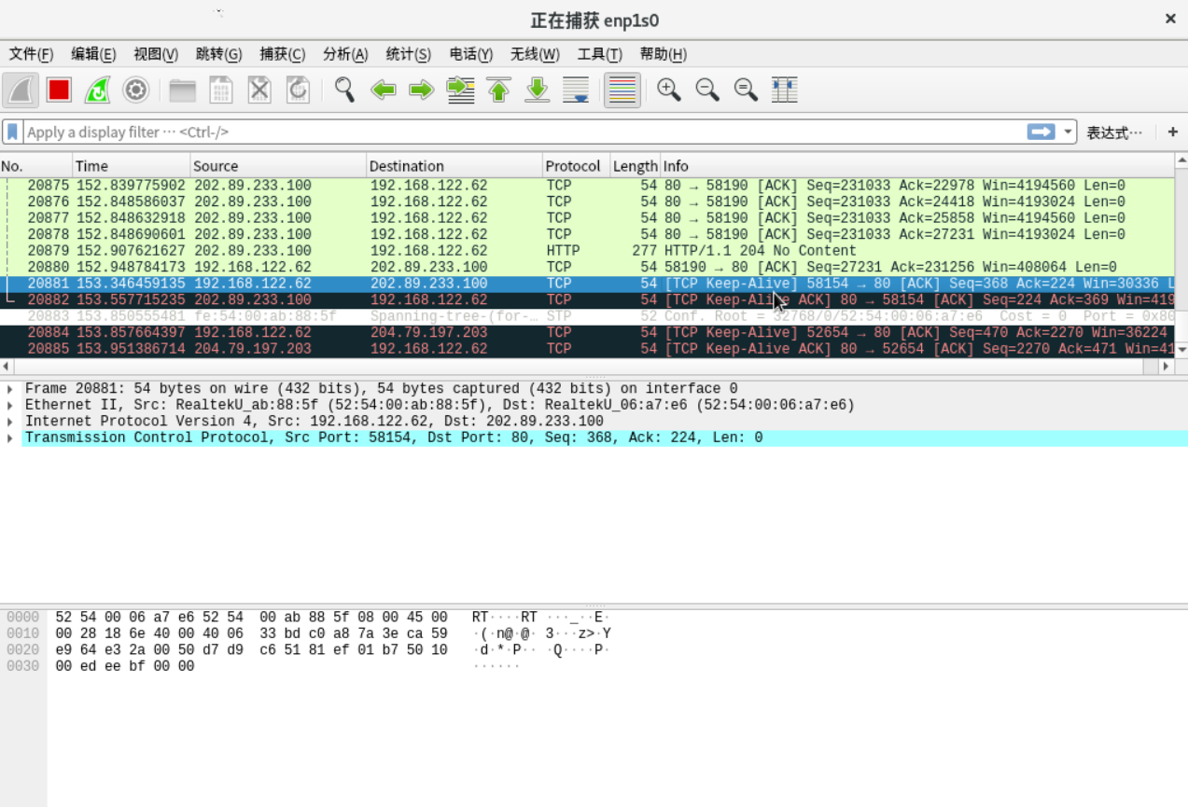Click the plus button to add filter button
This screenshot has height=807, width=1188.
(1172, 132)
